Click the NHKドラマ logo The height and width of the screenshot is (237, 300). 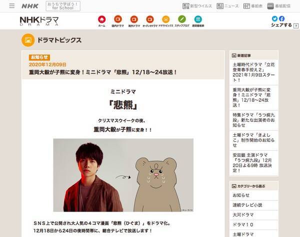(x=39, y=21)
